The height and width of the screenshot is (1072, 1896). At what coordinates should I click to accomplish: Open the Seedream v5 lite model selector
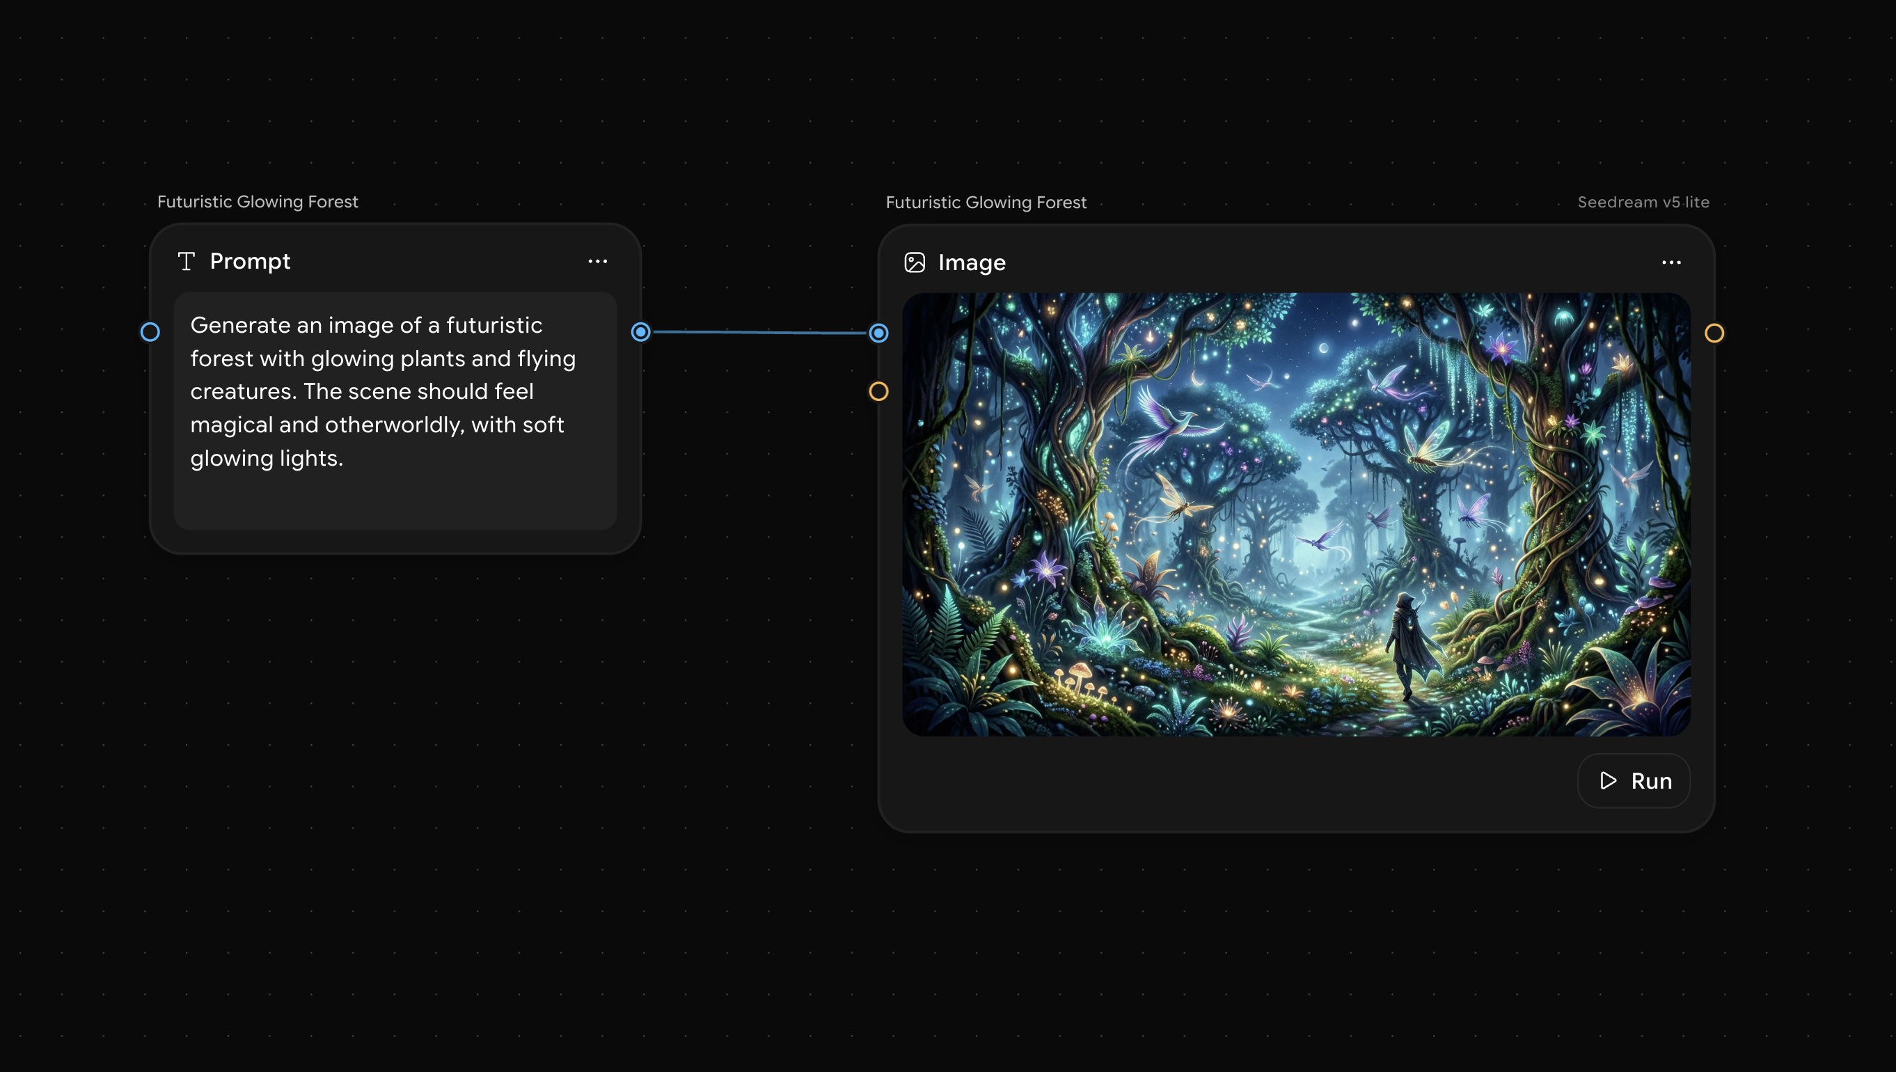1643,203
